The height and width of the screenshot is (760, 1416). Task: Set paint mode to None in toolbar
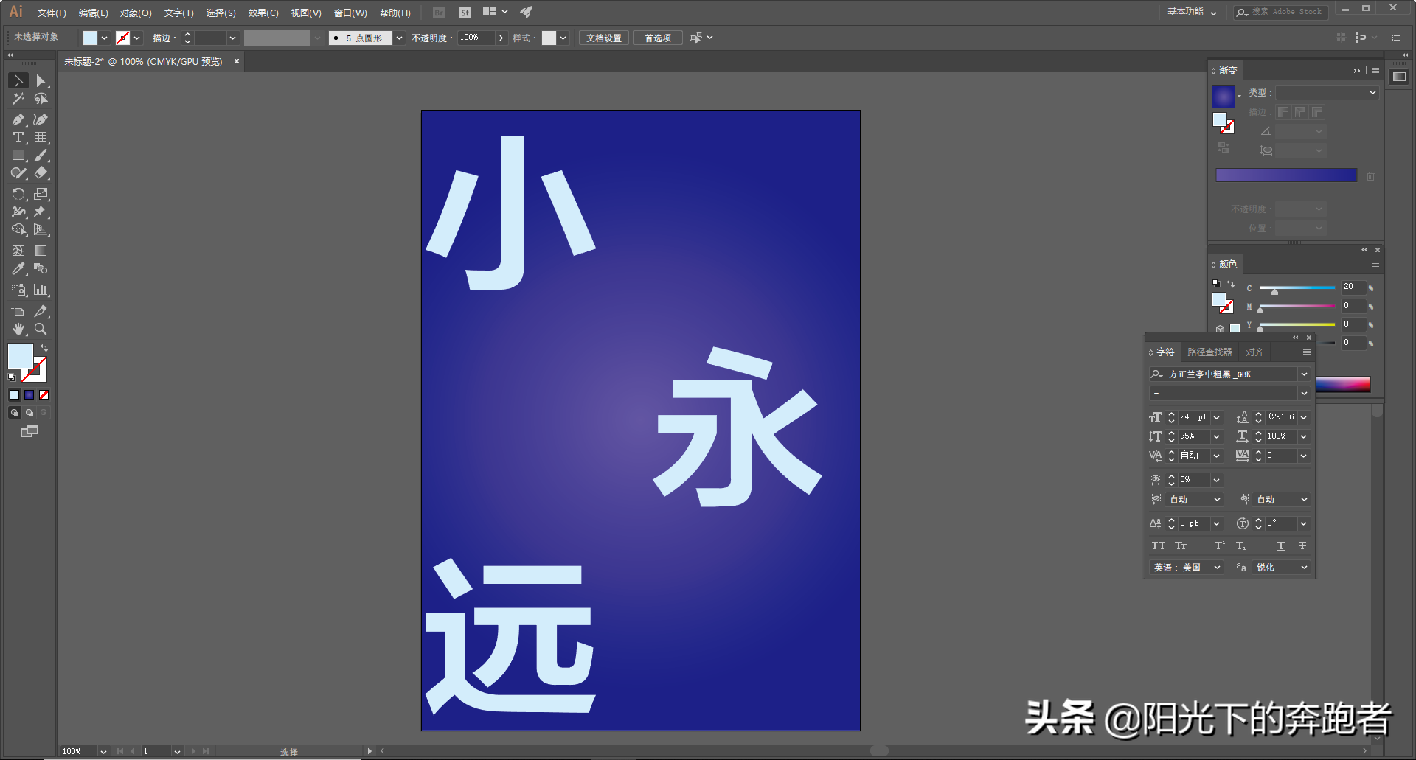click(x=44, y=395)
